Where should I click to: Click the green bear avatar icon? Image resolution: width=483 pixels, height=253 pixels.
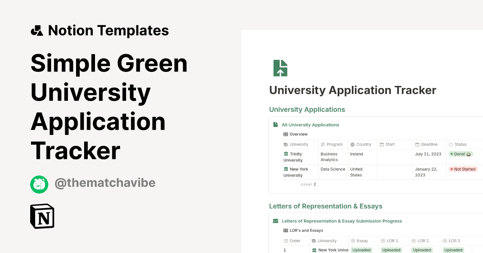pyautogui.click(x=39, y=184)
